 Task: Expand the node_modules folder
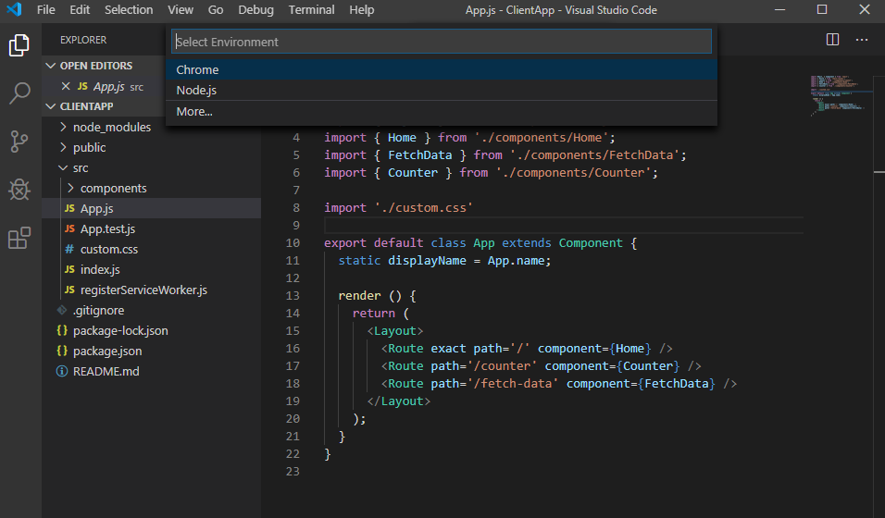[63, 127]
